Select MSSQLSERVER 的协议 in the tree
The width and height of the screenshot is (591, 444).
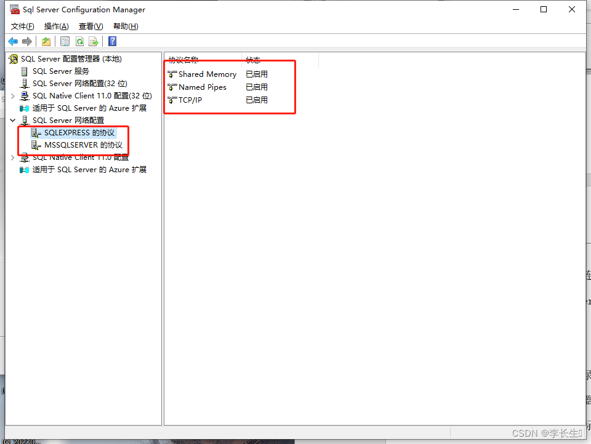click(x=83, y=145)
